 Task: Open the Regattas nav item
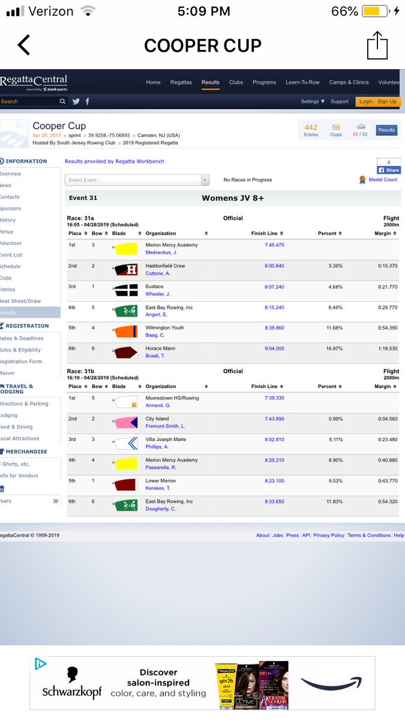pyautogui.click(x=181, y=82)
